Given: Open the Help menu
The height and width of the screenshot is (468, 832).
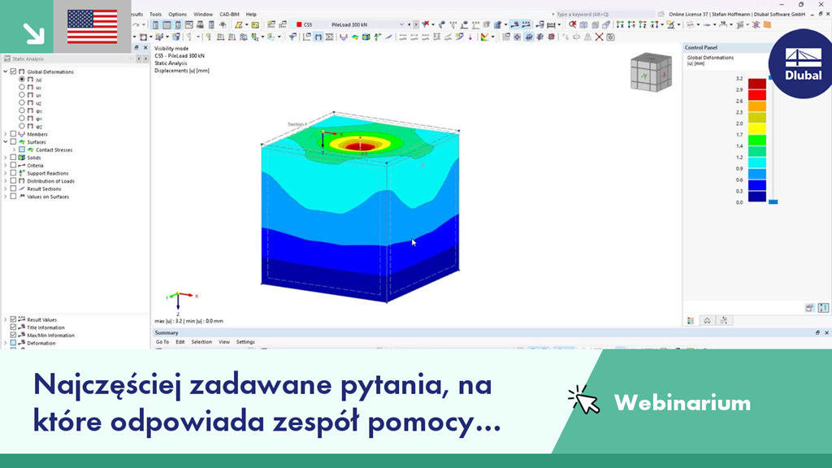Looking at the screenshot, I should (251, 15).
